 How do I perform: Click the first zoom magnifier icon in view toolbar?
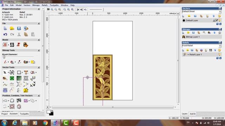52,9
